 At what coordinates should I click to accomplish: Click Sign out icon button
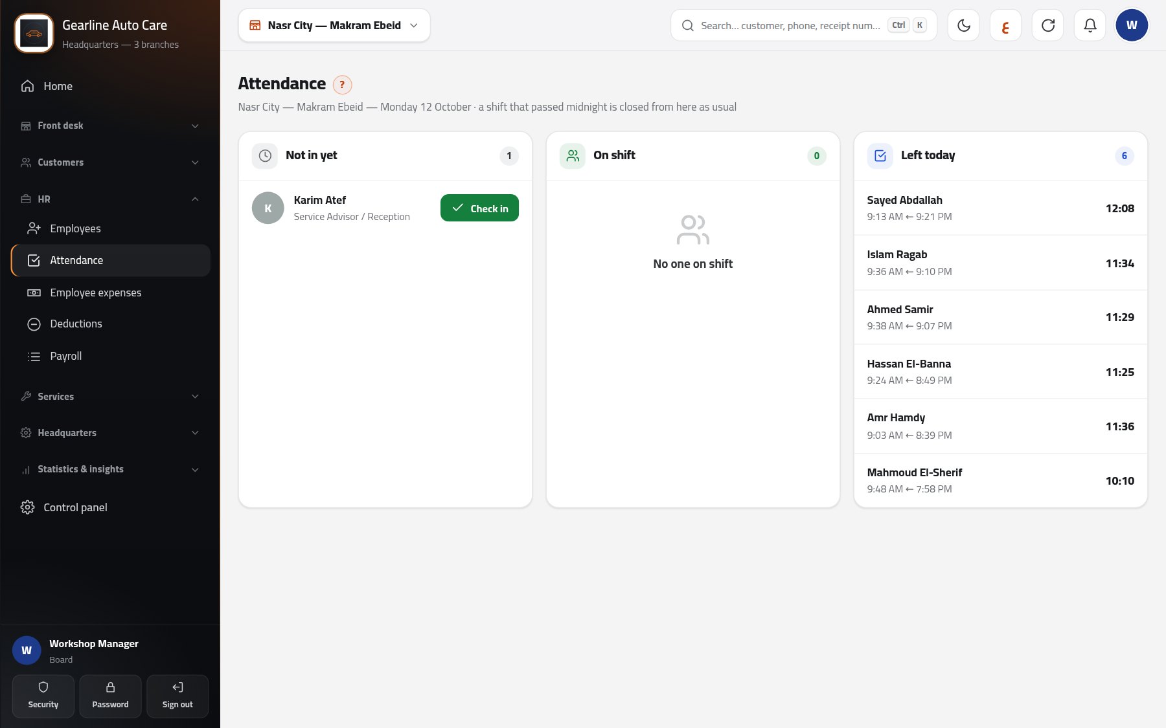(177, 696)
